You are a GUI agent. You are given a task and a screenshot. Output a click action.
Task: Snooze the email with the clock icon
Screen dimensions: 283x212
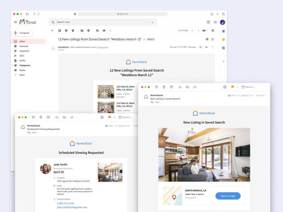pos(88,30)
